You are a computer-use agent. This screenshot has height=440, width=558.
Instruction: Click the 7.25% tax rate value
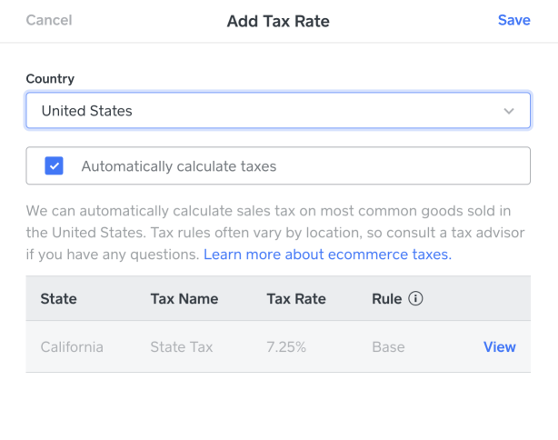[285, 346]
